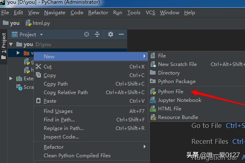Open the Project panel settings gear
245x163 pixels.
pyautogui.click(x=110, y=35)
